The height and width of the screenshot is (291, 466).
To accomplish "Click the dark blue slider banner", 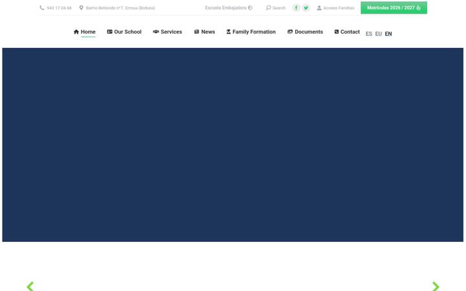I will click(233, 145).
